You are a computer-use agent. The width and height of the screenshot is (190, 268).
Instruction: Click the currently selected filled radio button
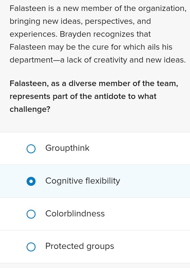pyautogui.click(x=31, y=181)
